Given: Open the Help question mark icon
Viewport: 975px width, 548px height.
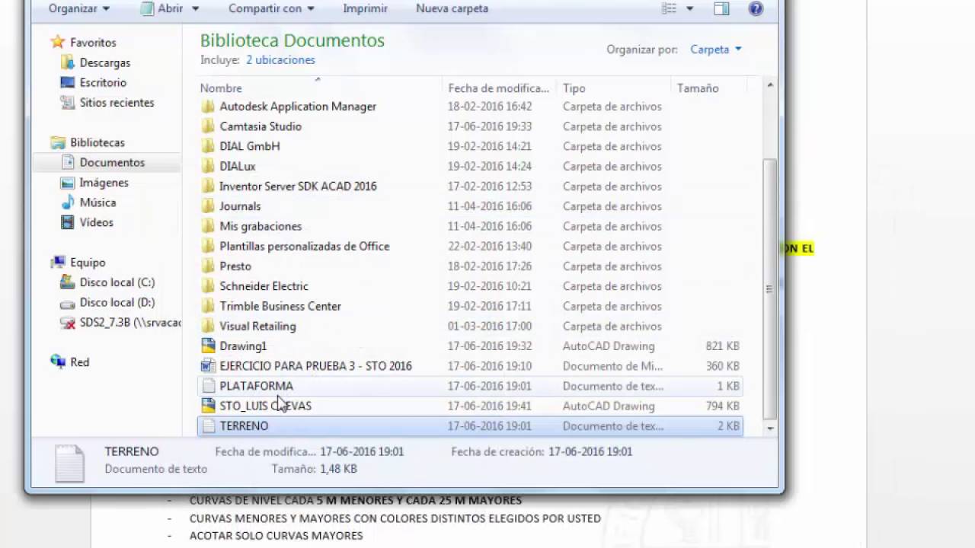Looking at the screenshot, I should click(756, 8).
